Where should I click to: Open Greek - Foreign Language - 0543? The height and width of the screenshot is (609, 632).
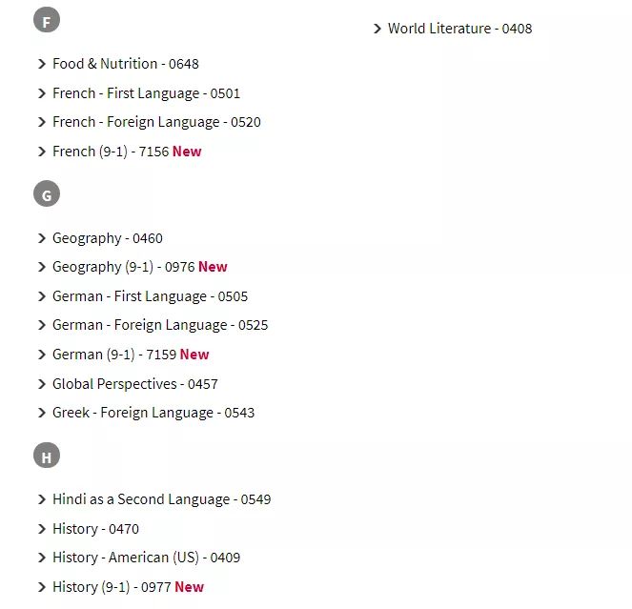tap(153, 413)
